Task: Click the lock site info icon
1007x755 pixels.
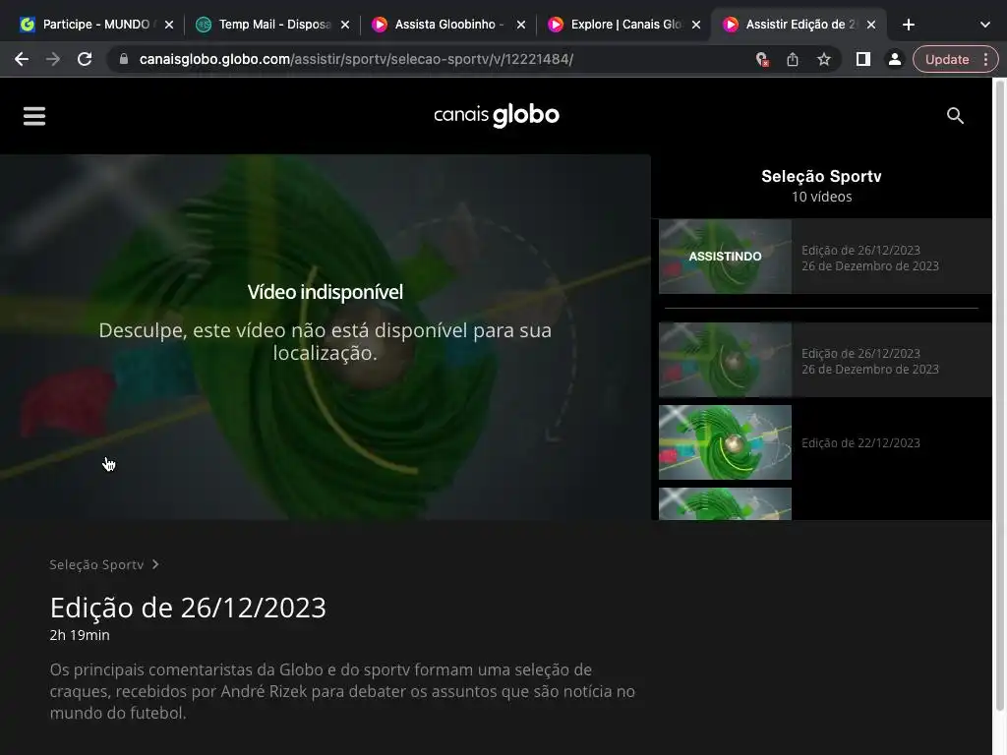Action: 124,59
